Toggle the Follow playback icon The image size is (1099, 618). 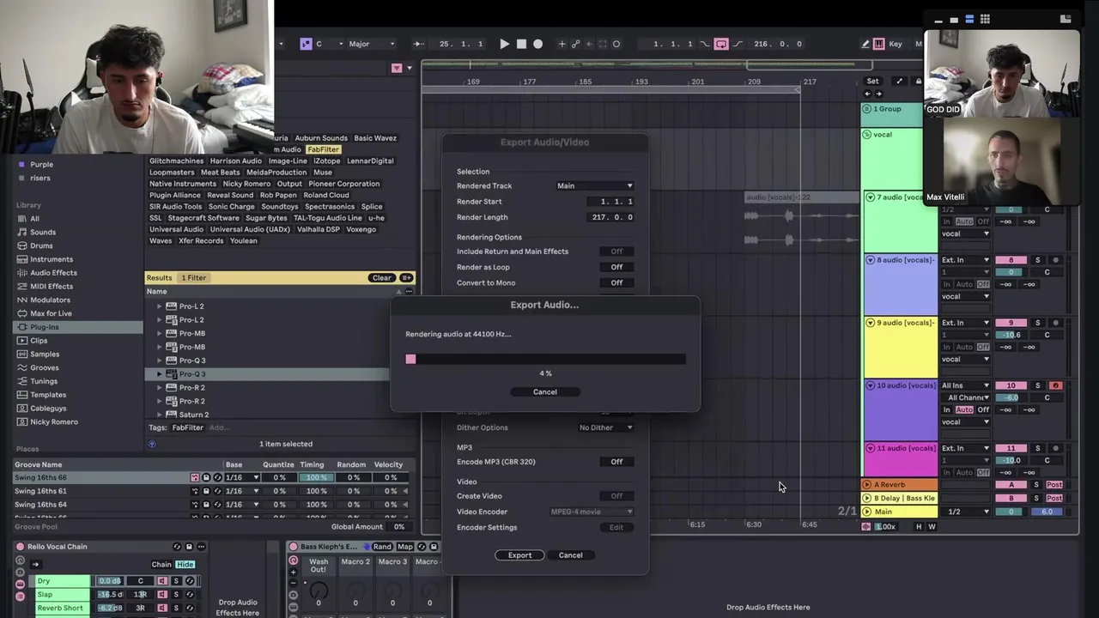tap(418, 44)
